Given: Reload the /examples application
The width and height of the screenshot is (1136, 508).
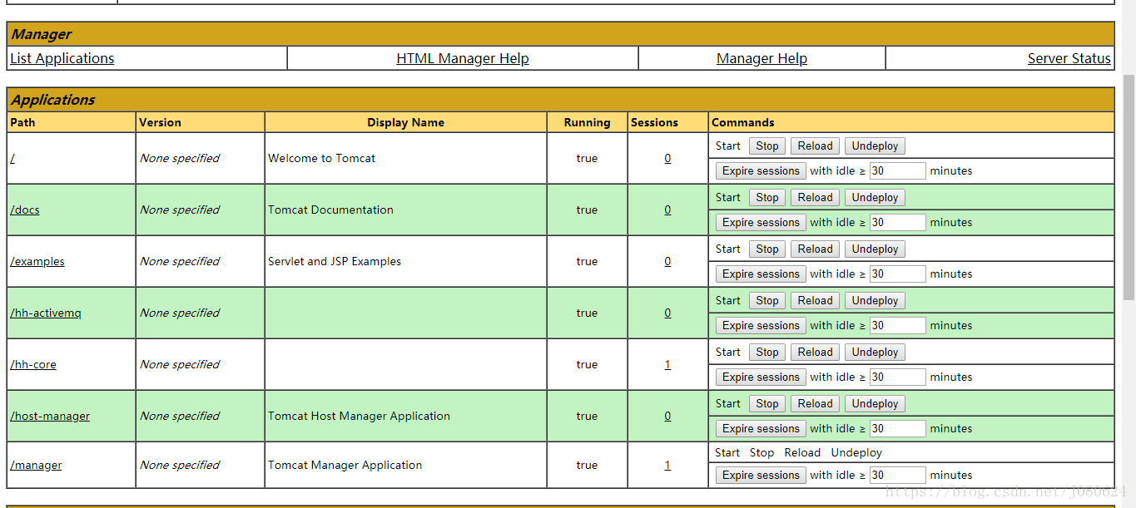Looking at the screenshot, I should (815, 249).
